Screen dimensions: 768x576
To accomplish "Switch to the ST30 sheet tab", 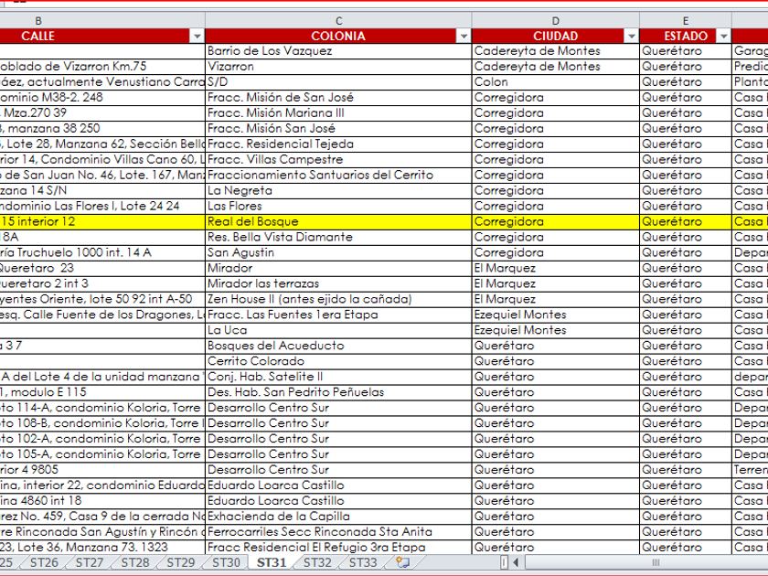I will pyautogui.click(x=227, y=562).
